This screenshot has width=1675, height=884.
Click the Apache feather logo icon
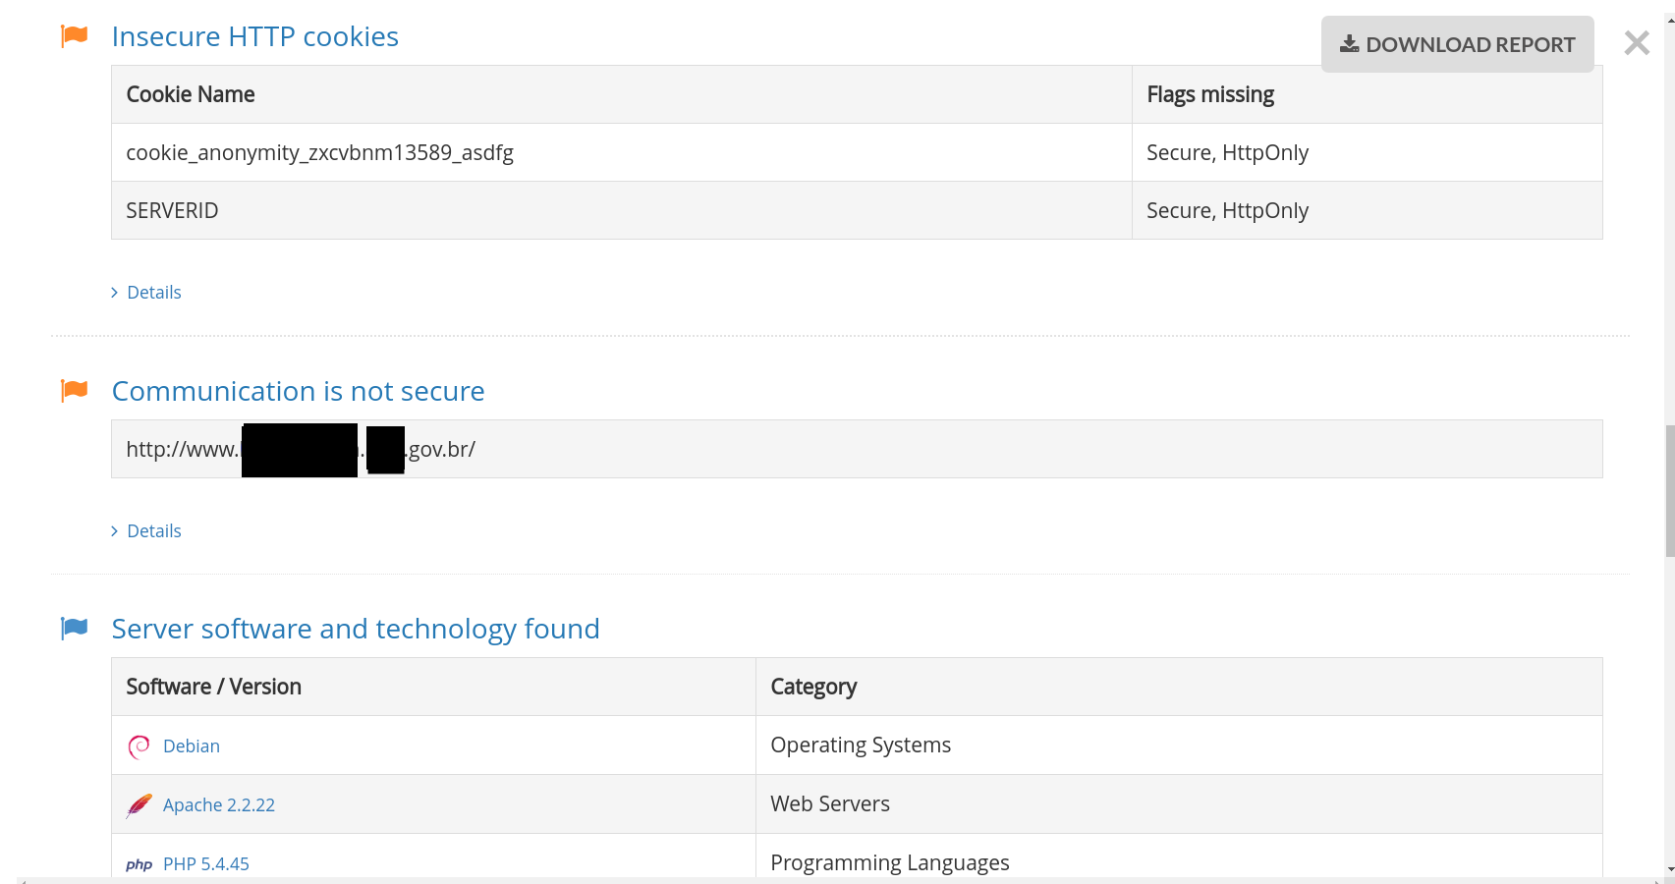(140, 805)
